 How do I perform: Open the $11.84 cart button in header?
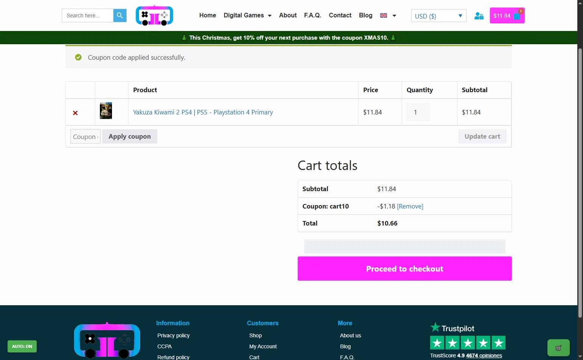point(507,15)
